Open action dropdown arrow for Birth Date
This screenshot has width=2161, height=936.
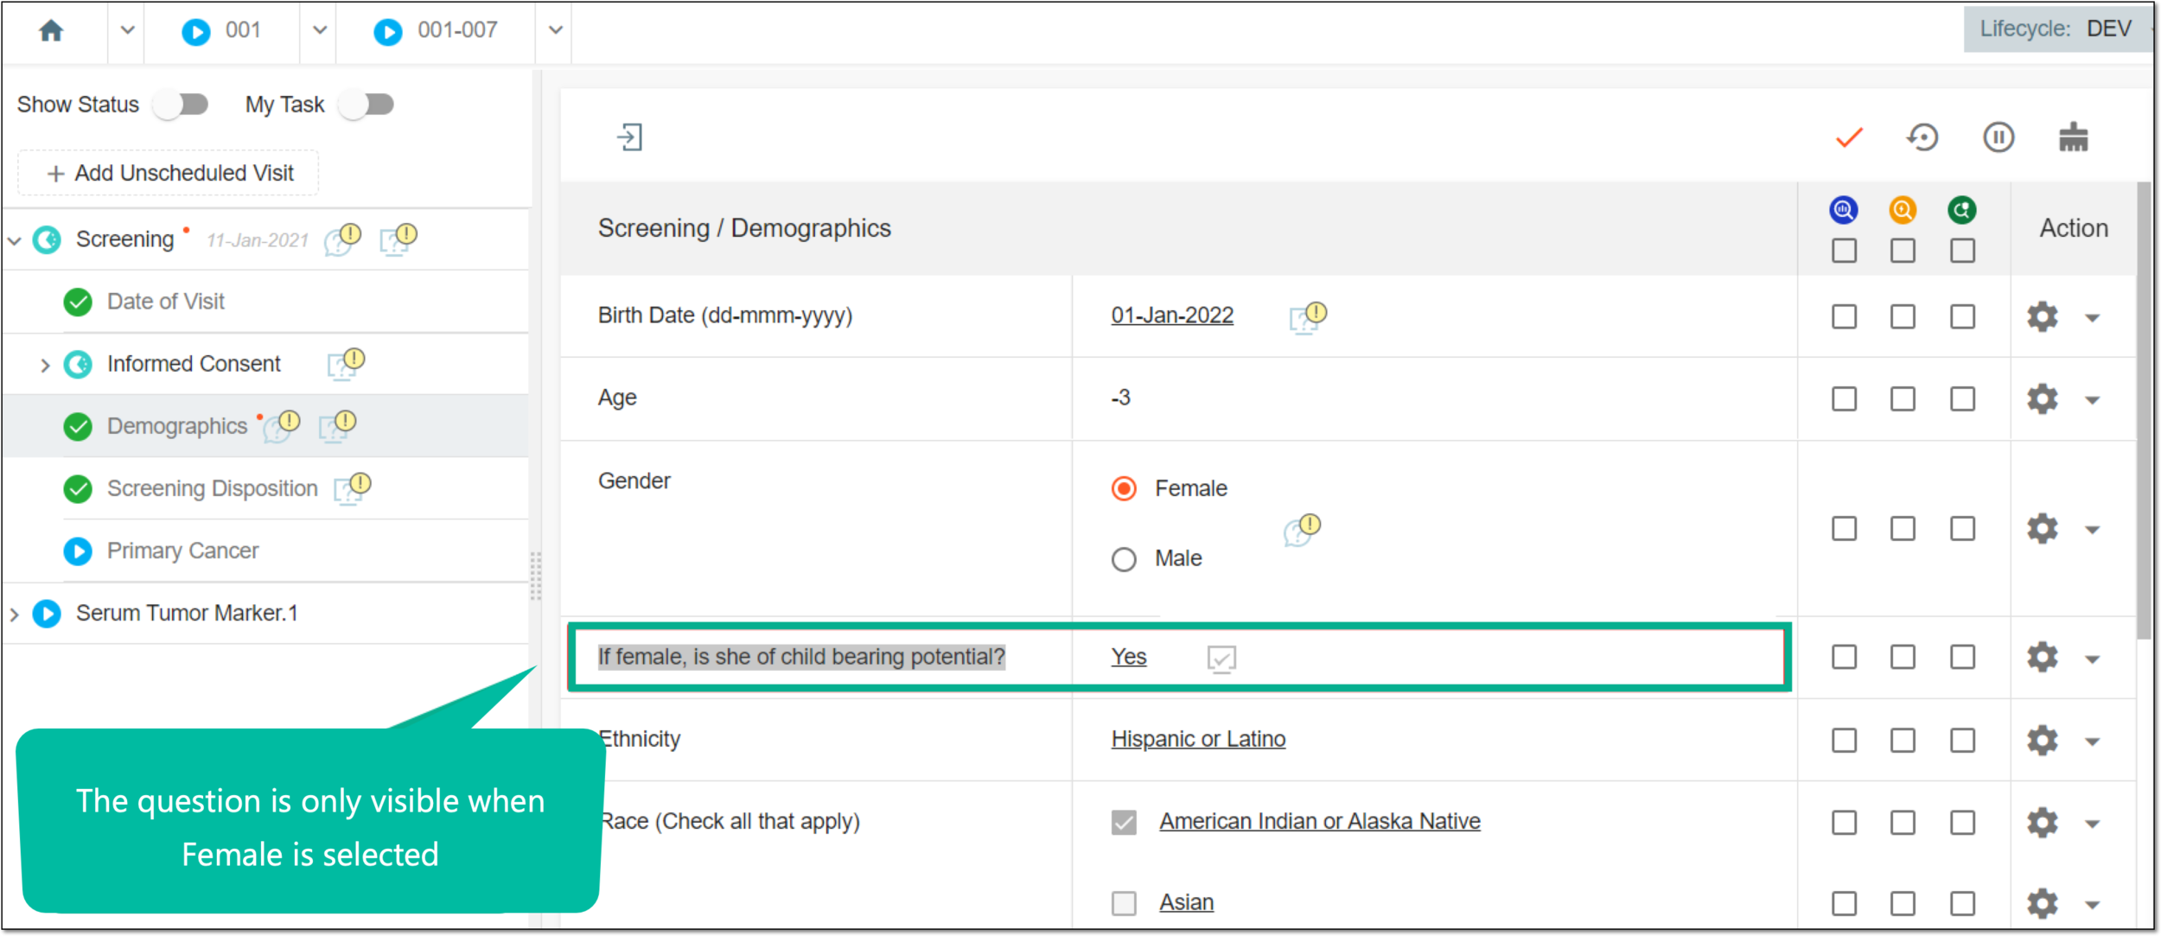coord(2092,318)
